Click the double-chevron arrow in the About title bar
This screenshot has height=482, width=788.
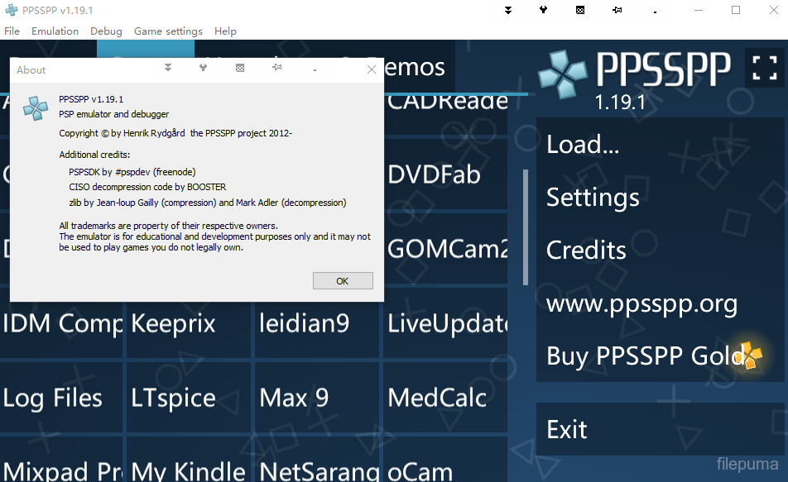pyautogui.click(x=167, y=69)
